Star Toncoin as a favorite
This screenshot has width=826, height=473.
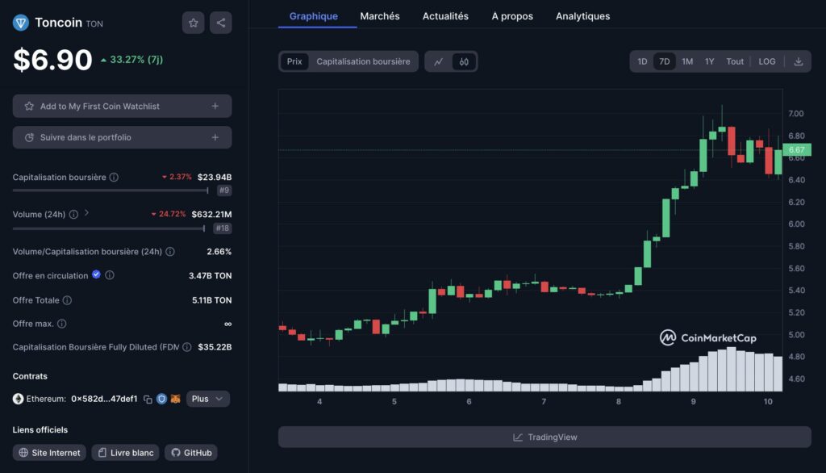193,23
